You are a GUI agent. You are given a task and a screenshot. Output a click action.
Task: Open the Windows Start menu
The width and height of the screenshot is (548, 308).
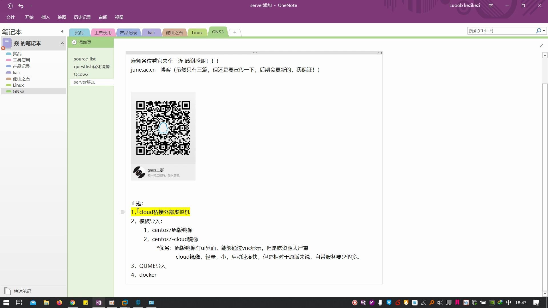(6, 303)
